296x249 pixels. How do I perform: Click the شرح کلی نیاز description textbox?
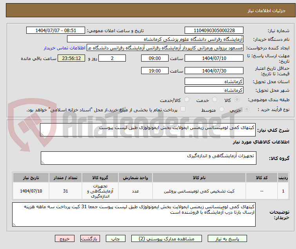click(148, 130)
